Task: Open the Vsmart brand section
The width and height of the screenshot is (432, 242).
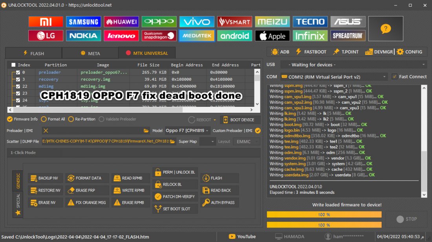Action: click(x=234, y=22)
